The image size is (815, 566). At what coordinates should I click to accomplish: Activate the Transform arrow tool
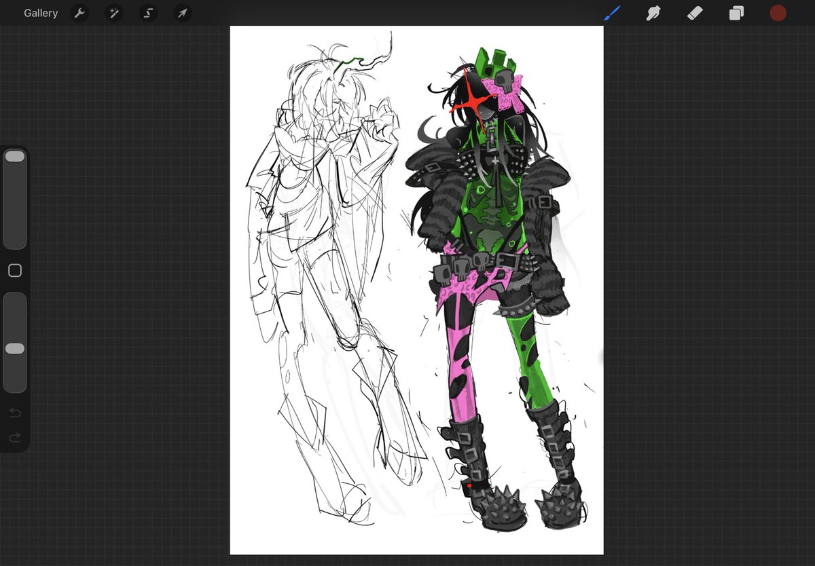(x=182, y=13)
